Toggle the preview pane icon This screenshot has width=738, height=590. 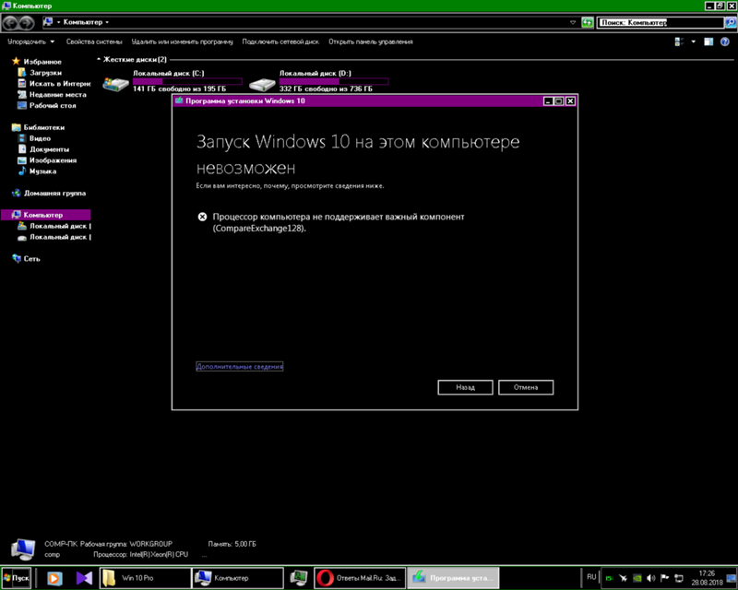708,41
